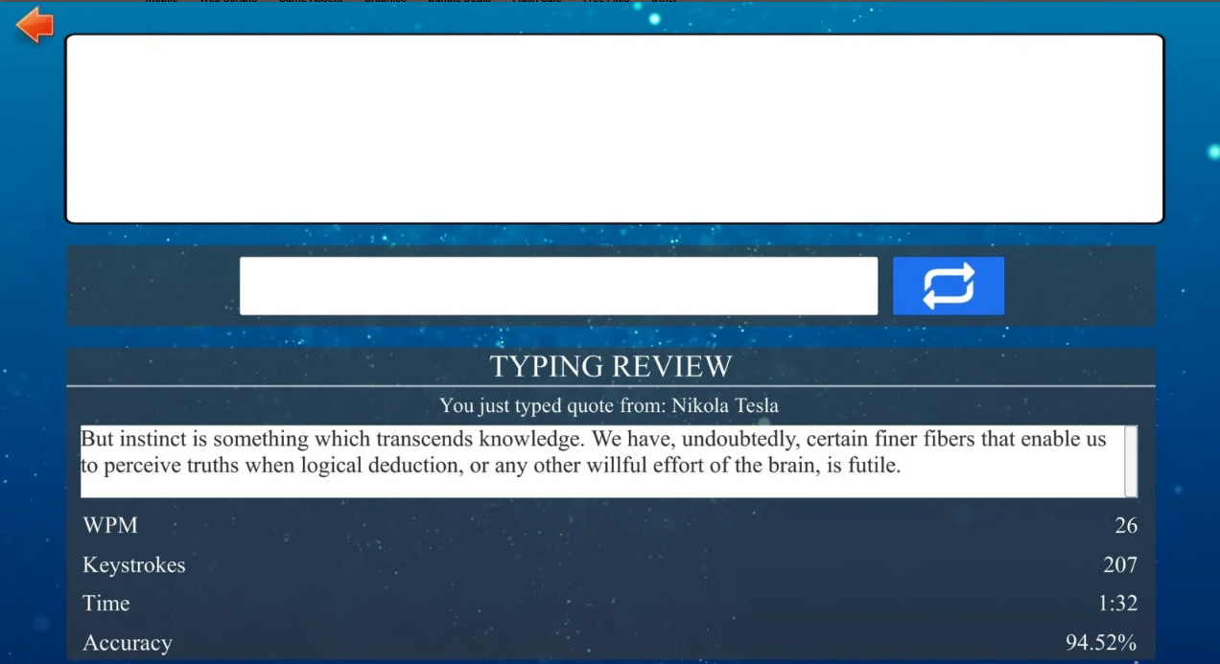Focus the typing input field
The height and width of the screenshot is (664, 1220).
coord(558,286)
